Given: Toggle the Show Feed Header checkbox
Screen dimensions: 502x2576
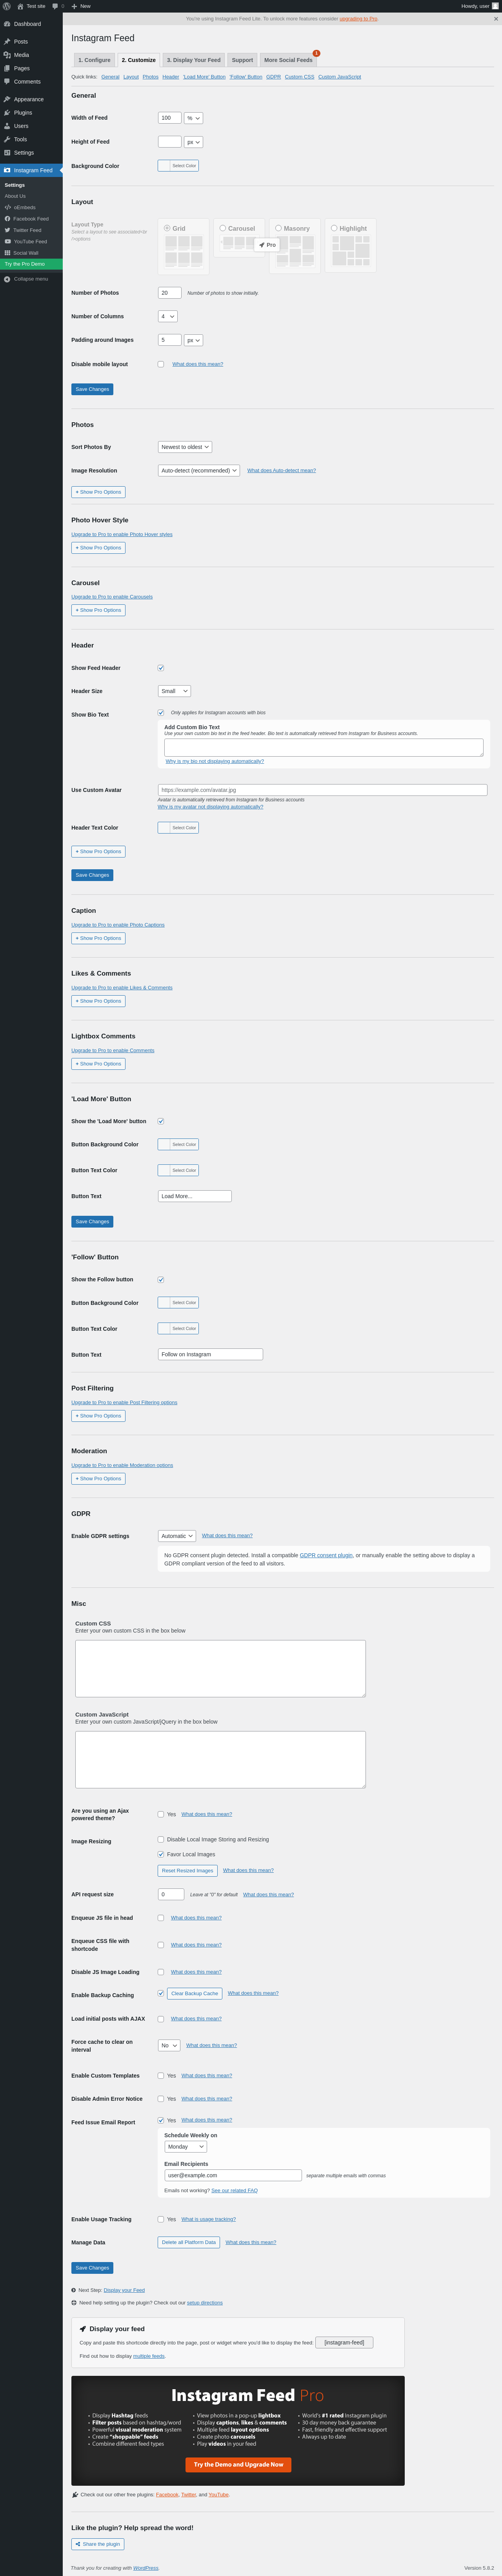Looking at the screenshot, I should tap(161, 668).
